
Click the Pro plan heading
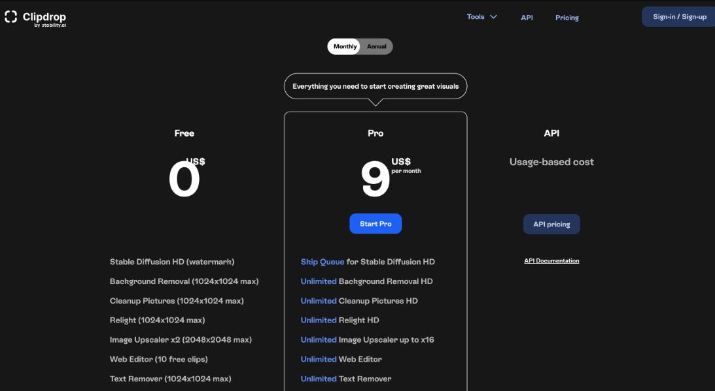[x=375, y=133]
